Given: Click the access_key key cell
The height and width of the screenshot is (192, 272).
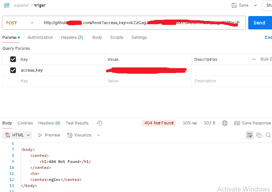Looking at the screenshot, I should tap(61, 70).
